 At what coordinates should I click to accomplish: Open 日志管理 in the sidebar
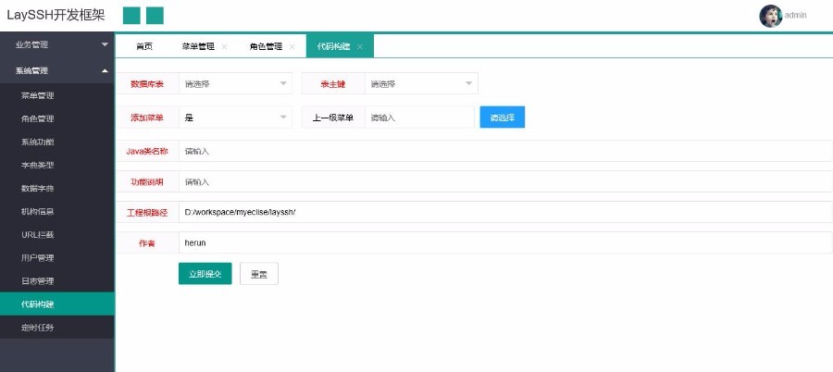pyautogui.click(x=56, y=281)
